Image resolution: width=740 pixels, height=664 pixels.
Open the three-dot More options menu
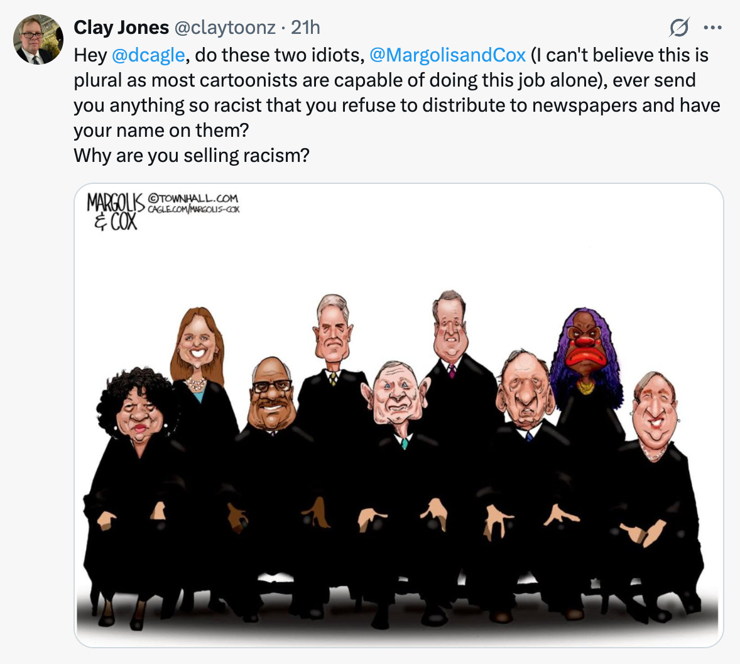712,28
